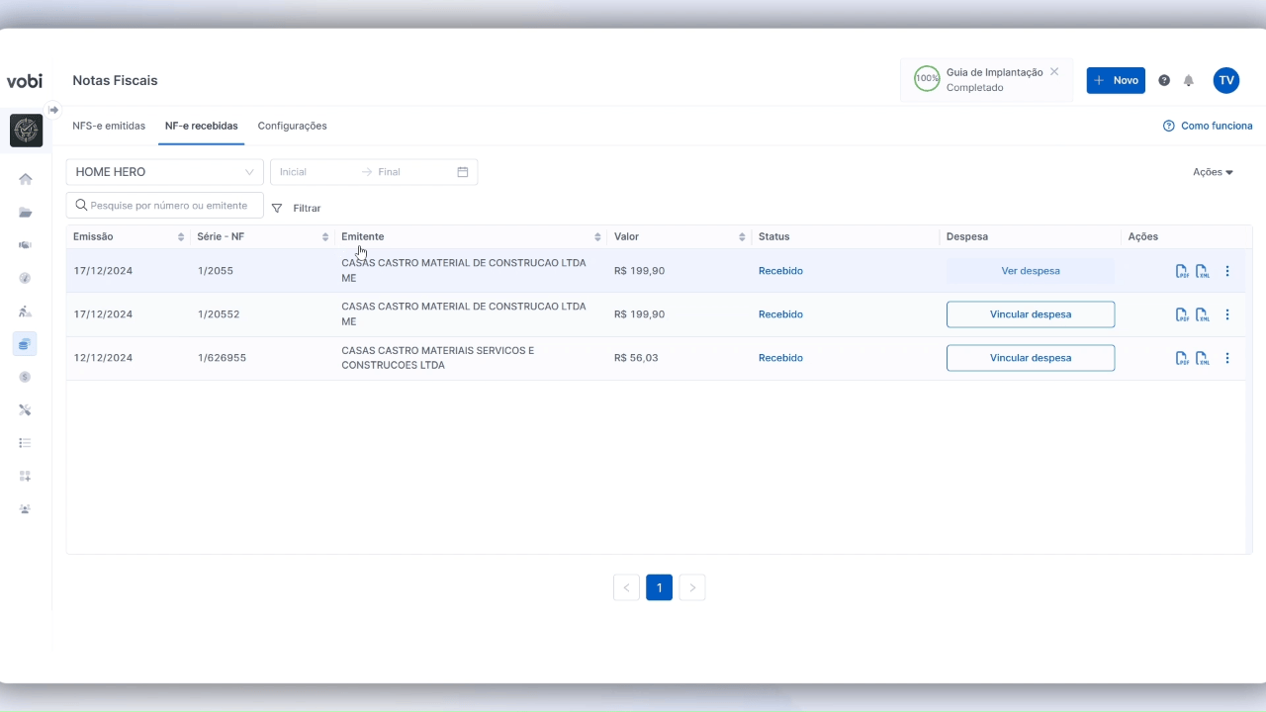Sort table by Valor column
The width and height of the screenshot is (1266, 712).
(741, 237)
